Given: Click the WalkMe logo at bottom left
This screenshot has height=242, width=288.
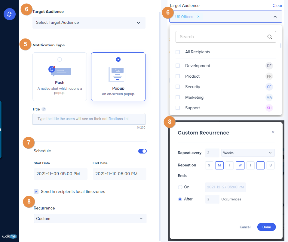Looking at the screenshot, I should [x=9, y=236].
